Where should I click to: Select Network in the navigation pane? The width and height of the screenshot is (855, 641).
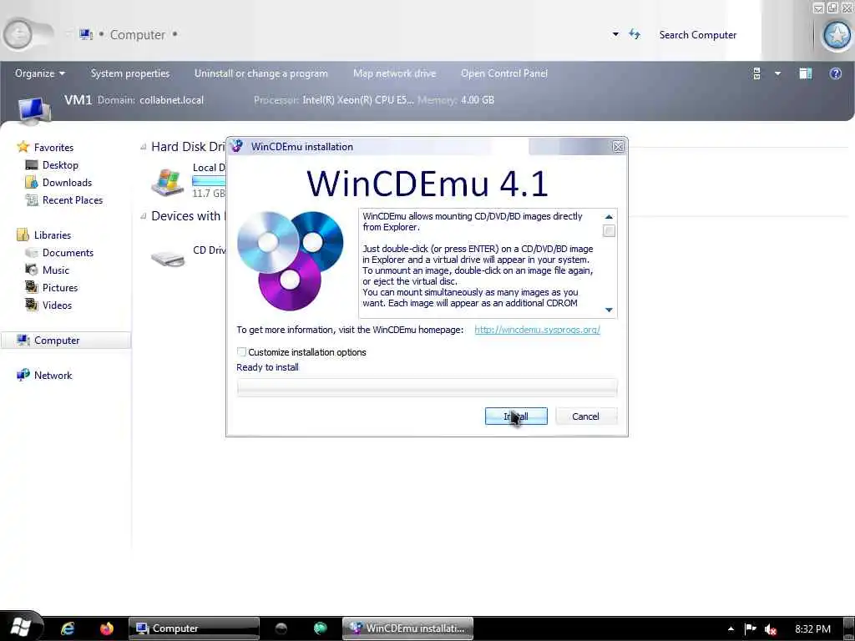pyautogui.click(x=53, y=375)
